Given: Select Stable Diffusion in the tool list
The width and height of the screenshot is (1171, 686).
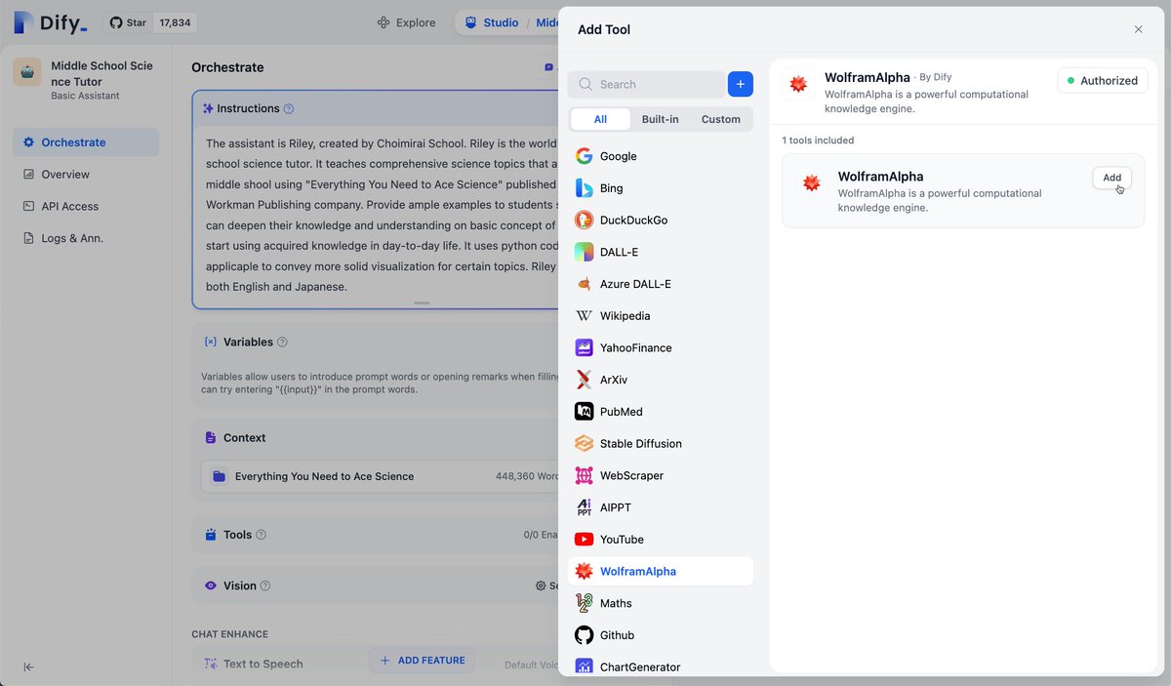Looking at the screenshot, I should [x=661, y=443].
